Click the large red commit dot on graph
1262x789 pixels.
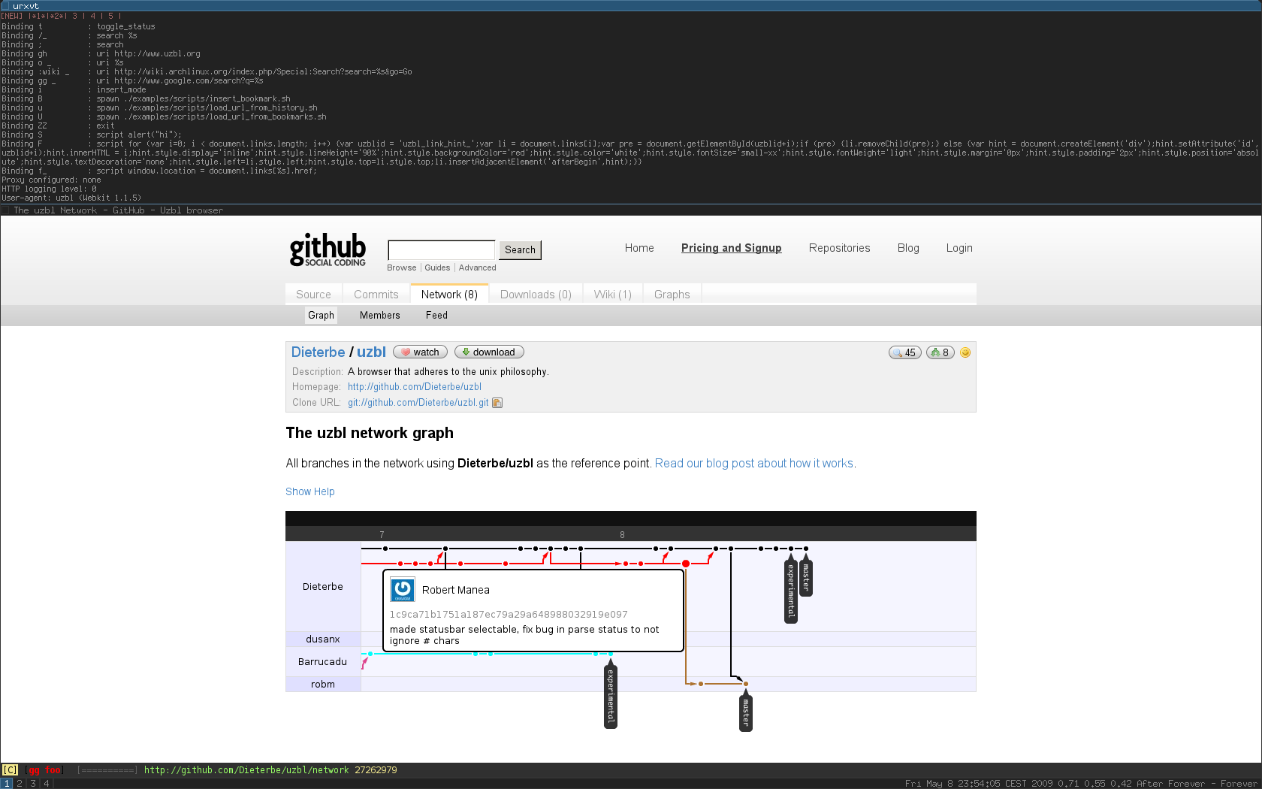[686, 564]
